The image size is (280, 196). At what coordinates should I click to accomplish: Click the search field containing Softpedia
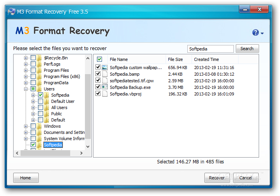(x=210, y=49)
